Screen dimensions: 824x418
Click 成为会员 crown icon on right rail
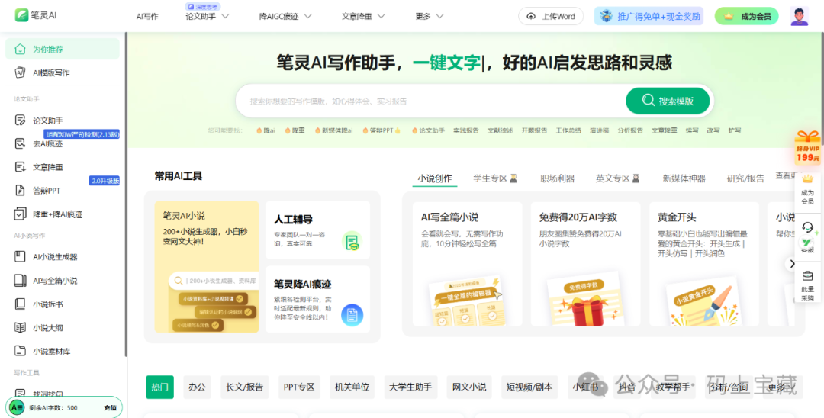pos(807,179)
